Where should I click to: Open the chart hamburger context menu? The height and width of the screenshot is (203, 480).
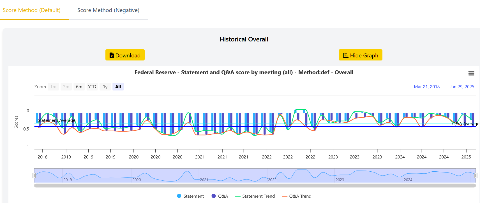[x=471, y=73]
